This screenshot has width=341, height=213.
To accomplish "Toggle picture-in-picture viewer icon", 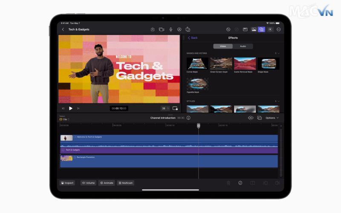I will [x=175, y=108].
